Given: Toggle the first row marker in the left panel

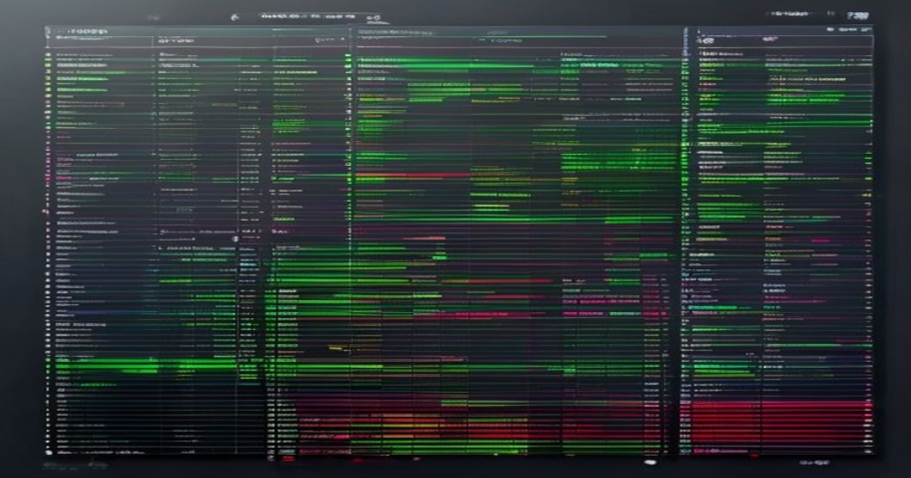Looking at the screenshot, I should [49, 55].
